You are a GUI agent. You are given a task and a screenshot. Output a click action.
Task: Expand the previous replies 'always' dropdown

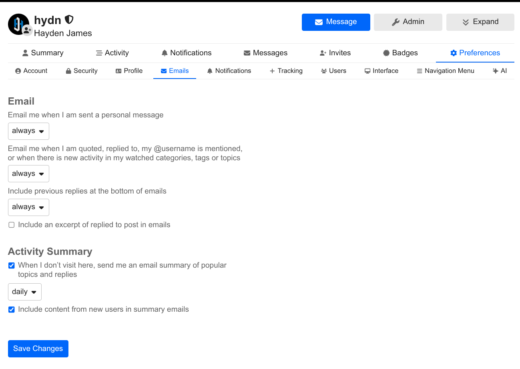click(28, 207)
